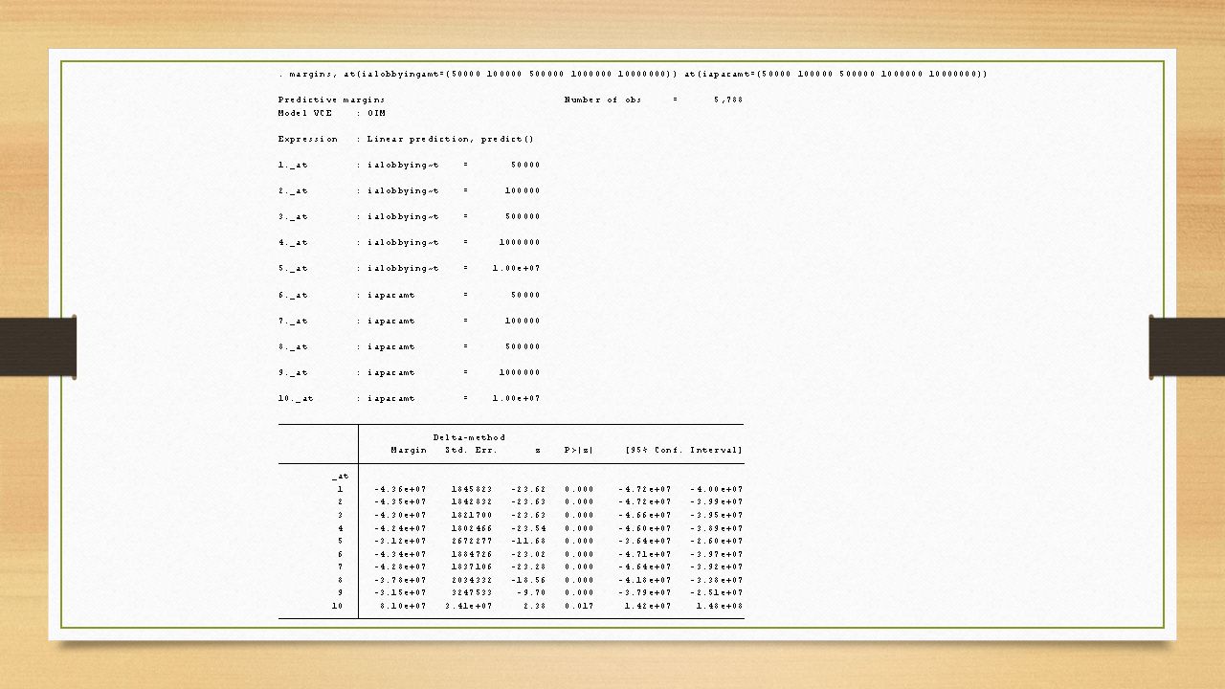1225x689 pixels.
Task: Click the p-value '0.000' in table row 1
Action: 579,489
